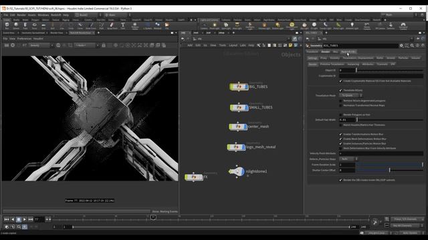Screen dimensions: 428x240
Task: Switch to the Transform parameter tab
Action: (312, 52)
